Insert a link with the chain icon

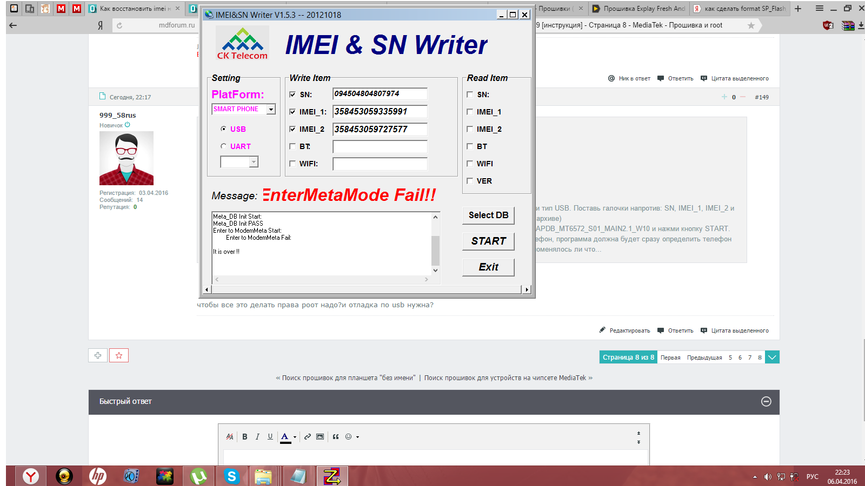pyautogui.click(x=308, y=437)
